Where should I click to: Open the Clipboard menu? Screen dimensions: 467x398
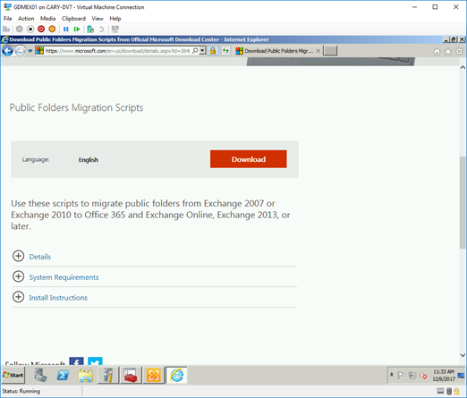73,19
